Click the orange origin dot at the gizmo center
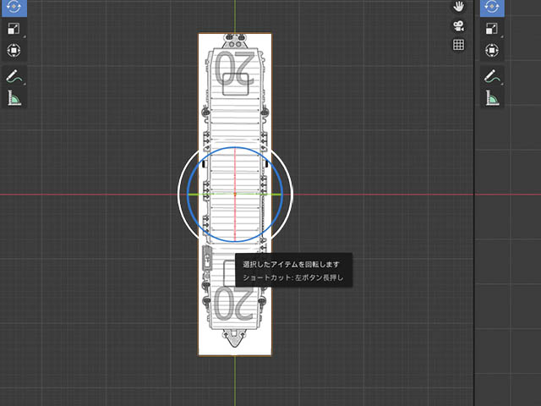The width and height of the screenshot is (541, 406). 235,195
